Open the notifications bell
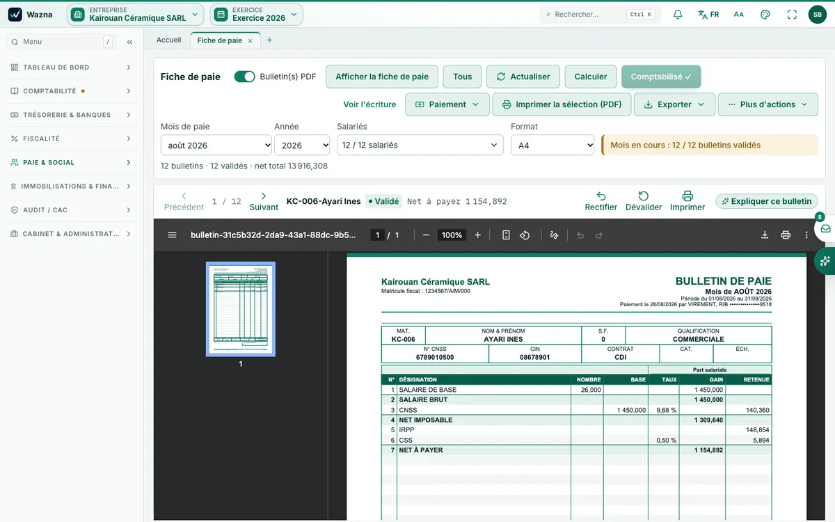The width and height of the screenshot is (835, 522). coord(678,15)
